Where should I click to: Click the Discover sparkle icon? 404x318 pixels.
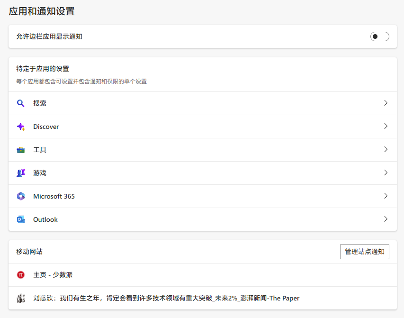(21, 127)
